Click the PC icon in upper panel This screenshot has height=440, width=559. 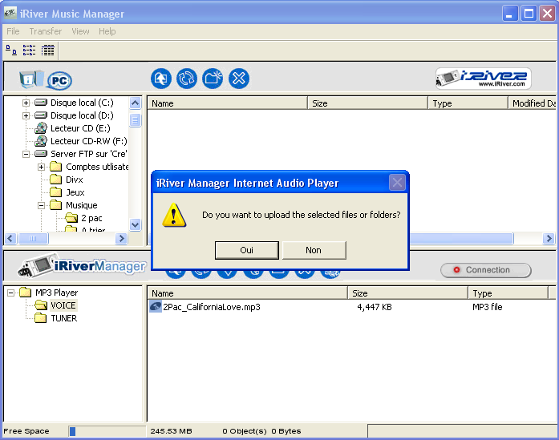pyautogui.click(x=59, y=80)
